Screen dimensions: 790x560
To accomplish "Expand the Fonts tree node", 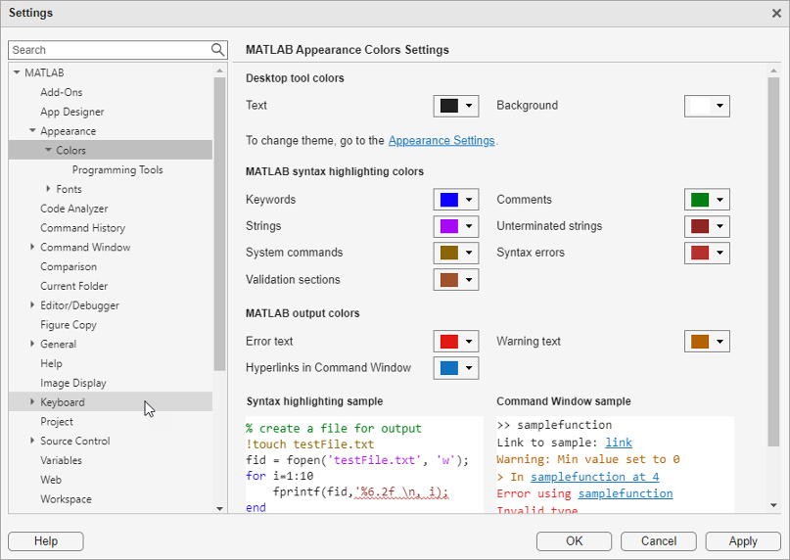I will point(49,189).
